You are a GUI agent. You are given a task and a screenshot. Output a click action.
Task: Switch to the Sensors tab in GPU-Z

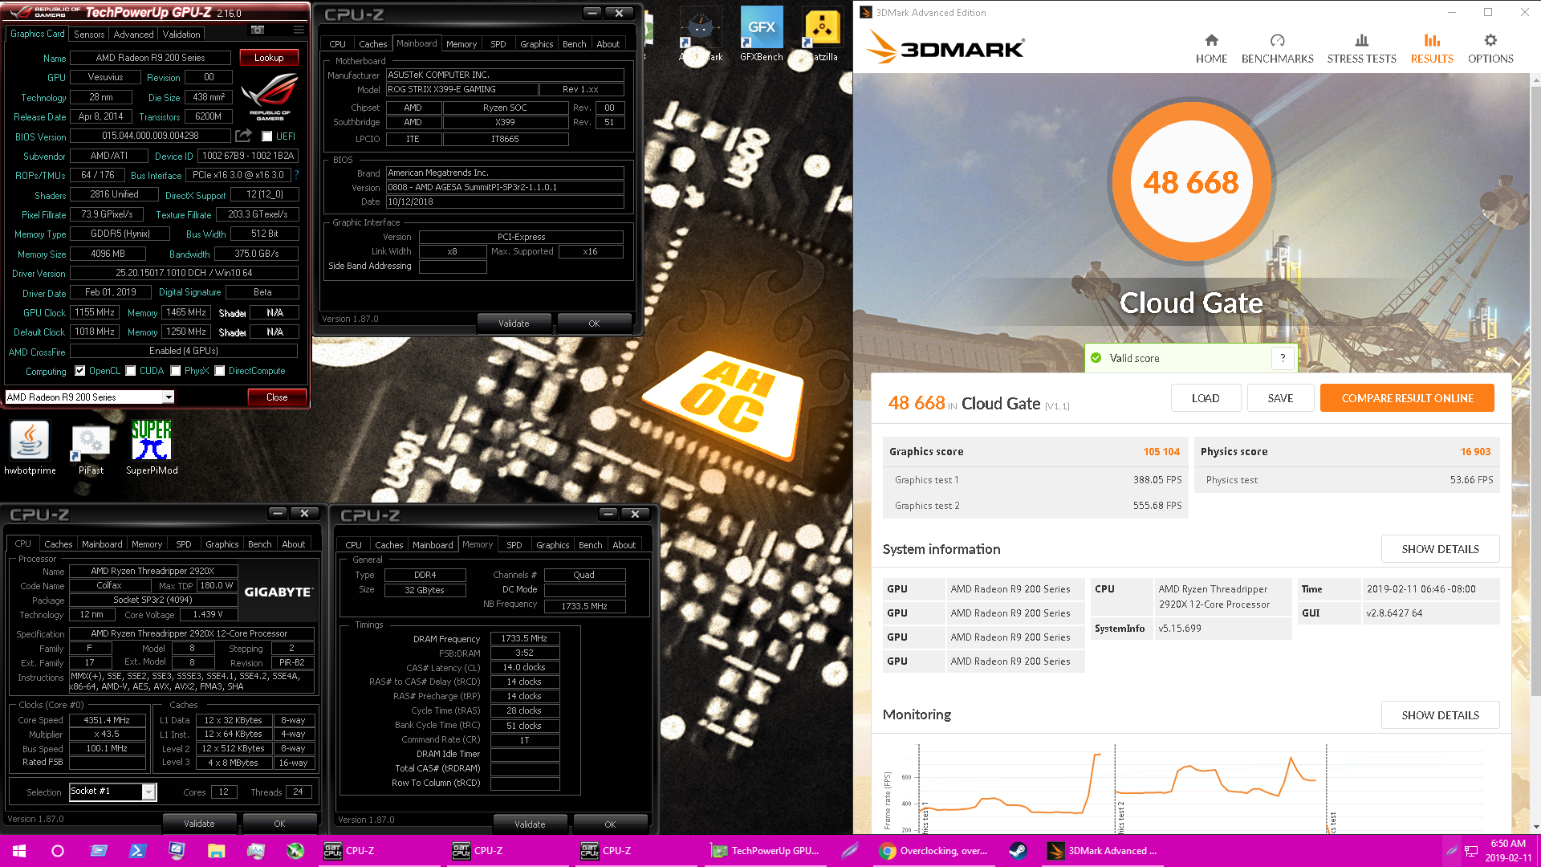pos(89,35)
